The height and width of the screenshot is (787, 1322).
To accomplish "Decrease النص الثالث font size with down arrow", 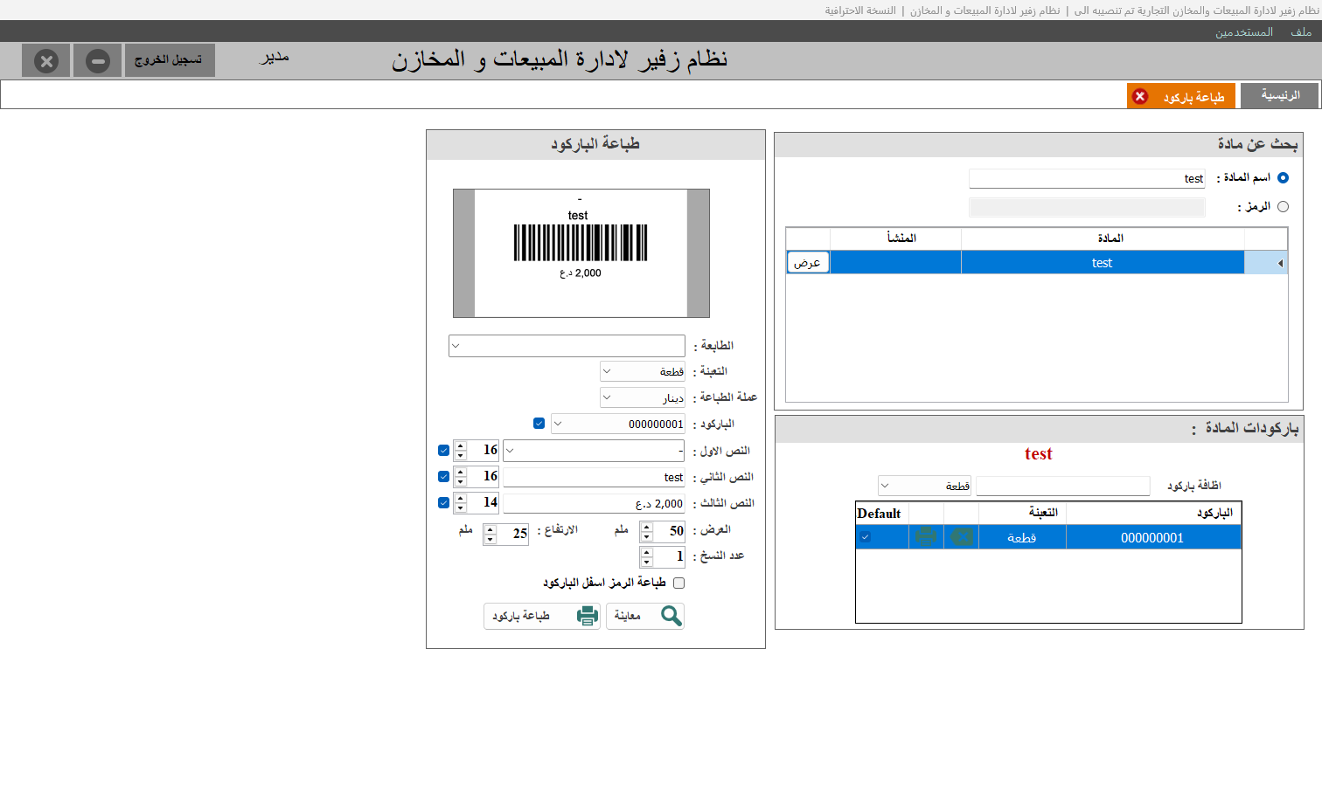I will click(461, 508).
